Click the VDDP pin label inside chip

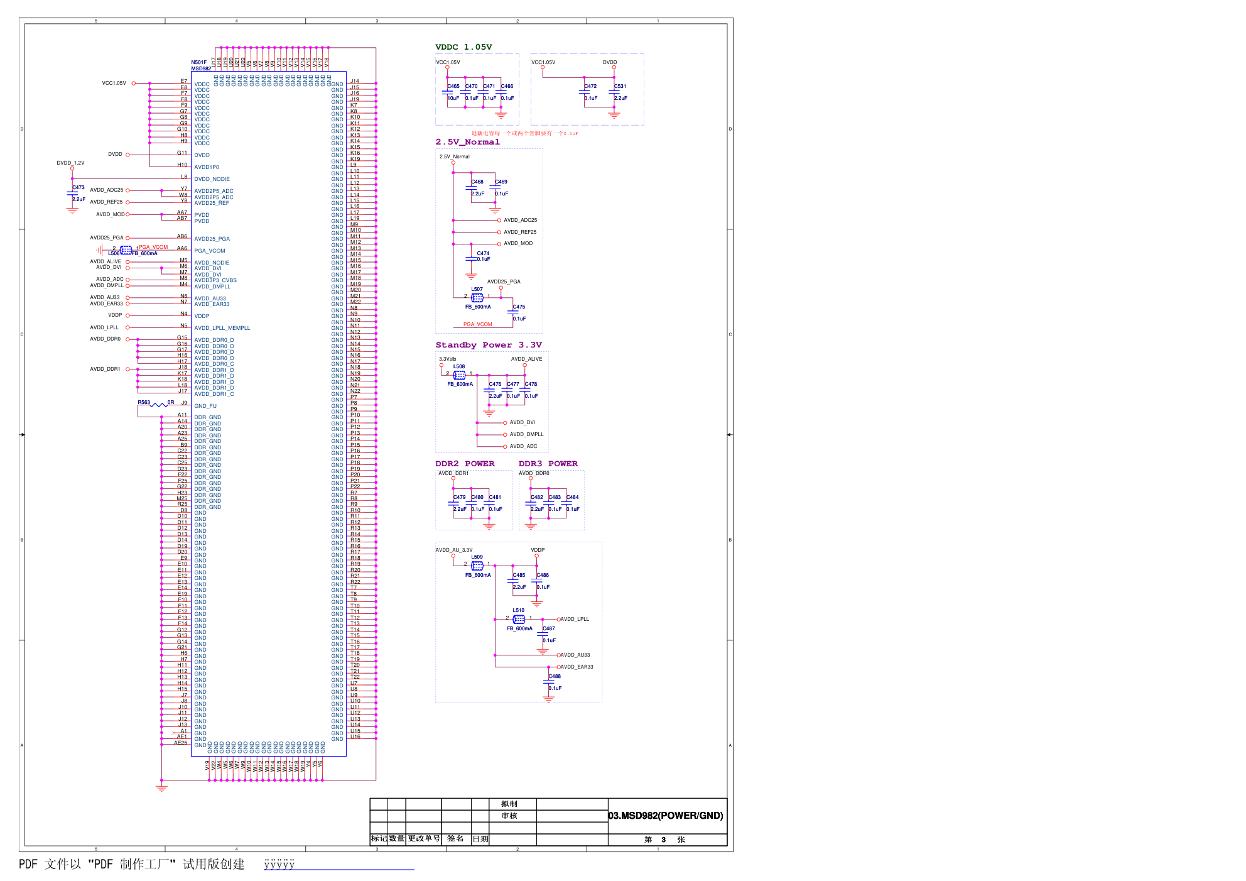coord(202,316)
